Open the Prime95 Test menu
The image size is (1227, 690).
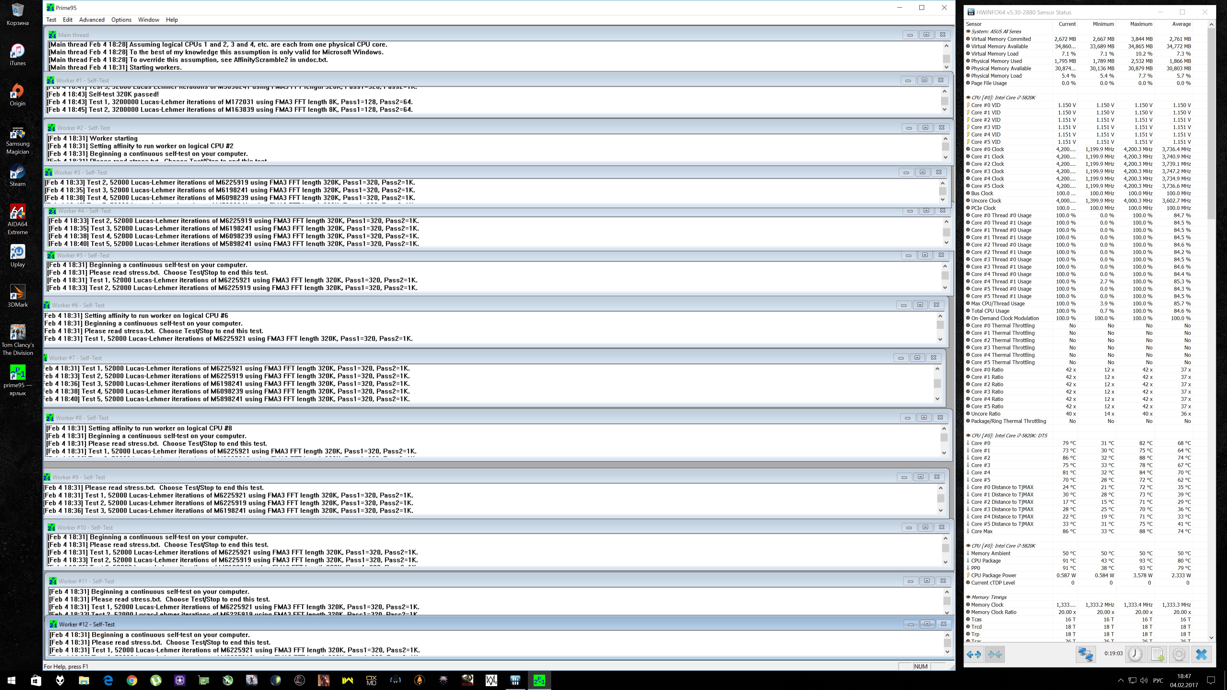click(51, 19)
